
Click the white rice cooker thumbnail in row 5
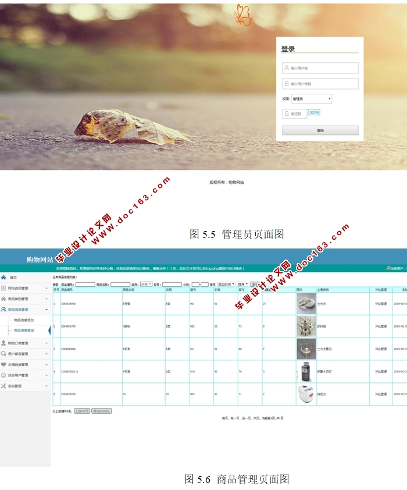click(306, 394)
